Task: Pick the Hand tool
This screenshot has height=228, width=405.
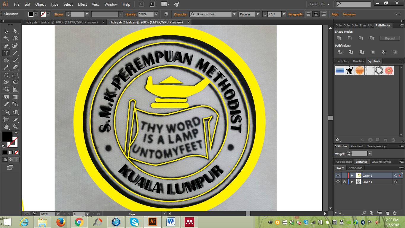Action: pyautogui.click(x=6, y=127)
